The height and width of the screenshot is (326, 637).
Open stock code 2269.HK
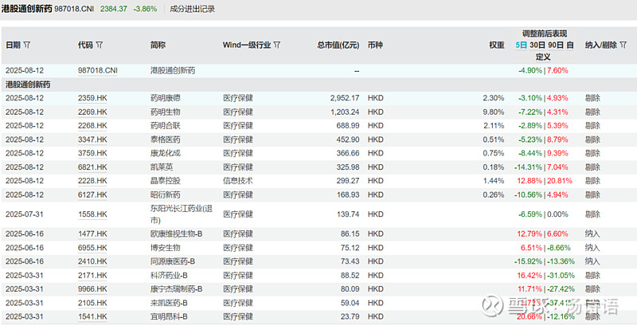(92, 112)
